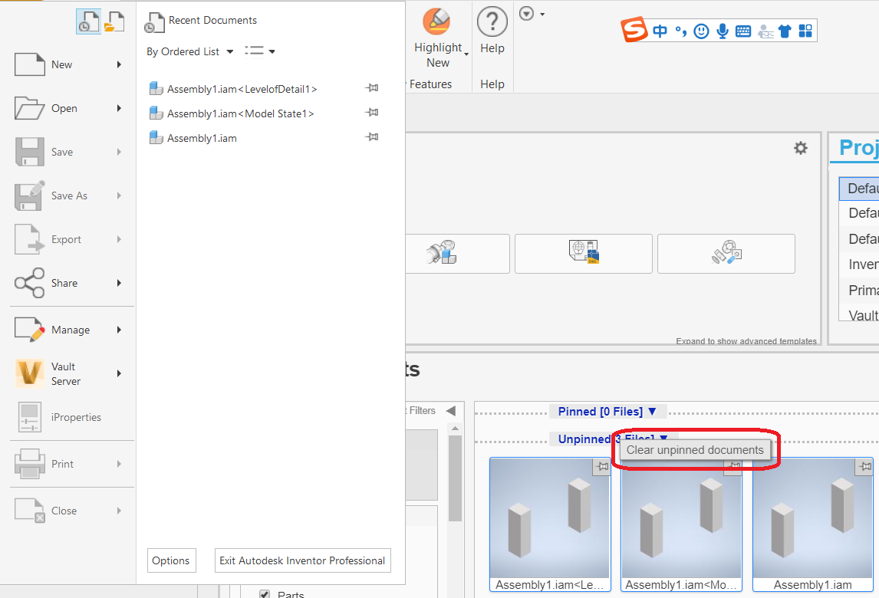Open Vault Server icon
Screen dimensions: 879x598
click(29, 373)
